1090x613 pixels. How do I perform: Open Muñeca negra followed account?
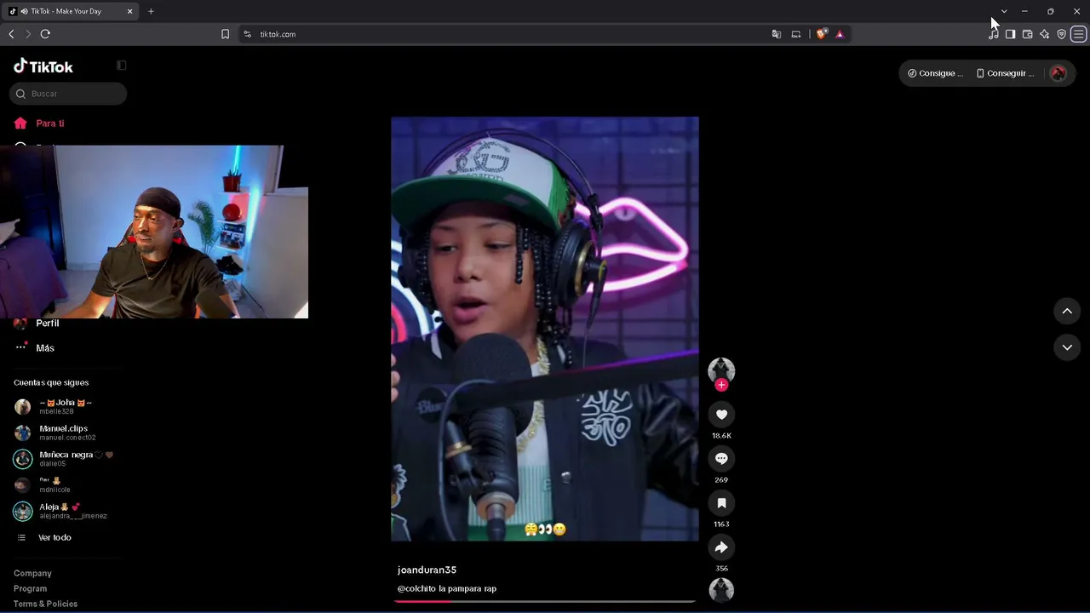[x=65, y=459]
